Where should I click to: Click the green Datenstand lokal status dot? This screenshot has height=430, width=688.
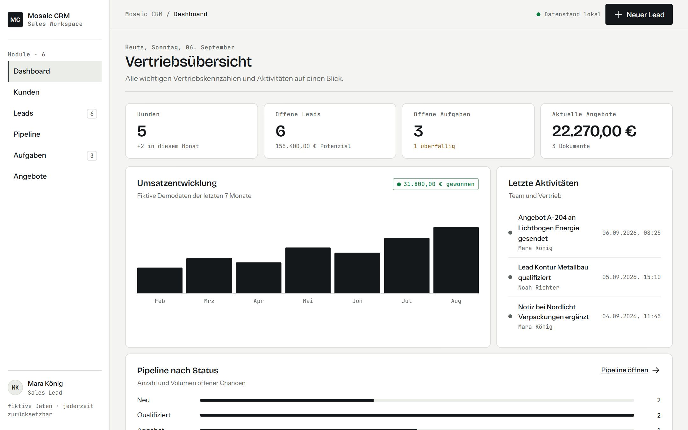click(538, 14)
